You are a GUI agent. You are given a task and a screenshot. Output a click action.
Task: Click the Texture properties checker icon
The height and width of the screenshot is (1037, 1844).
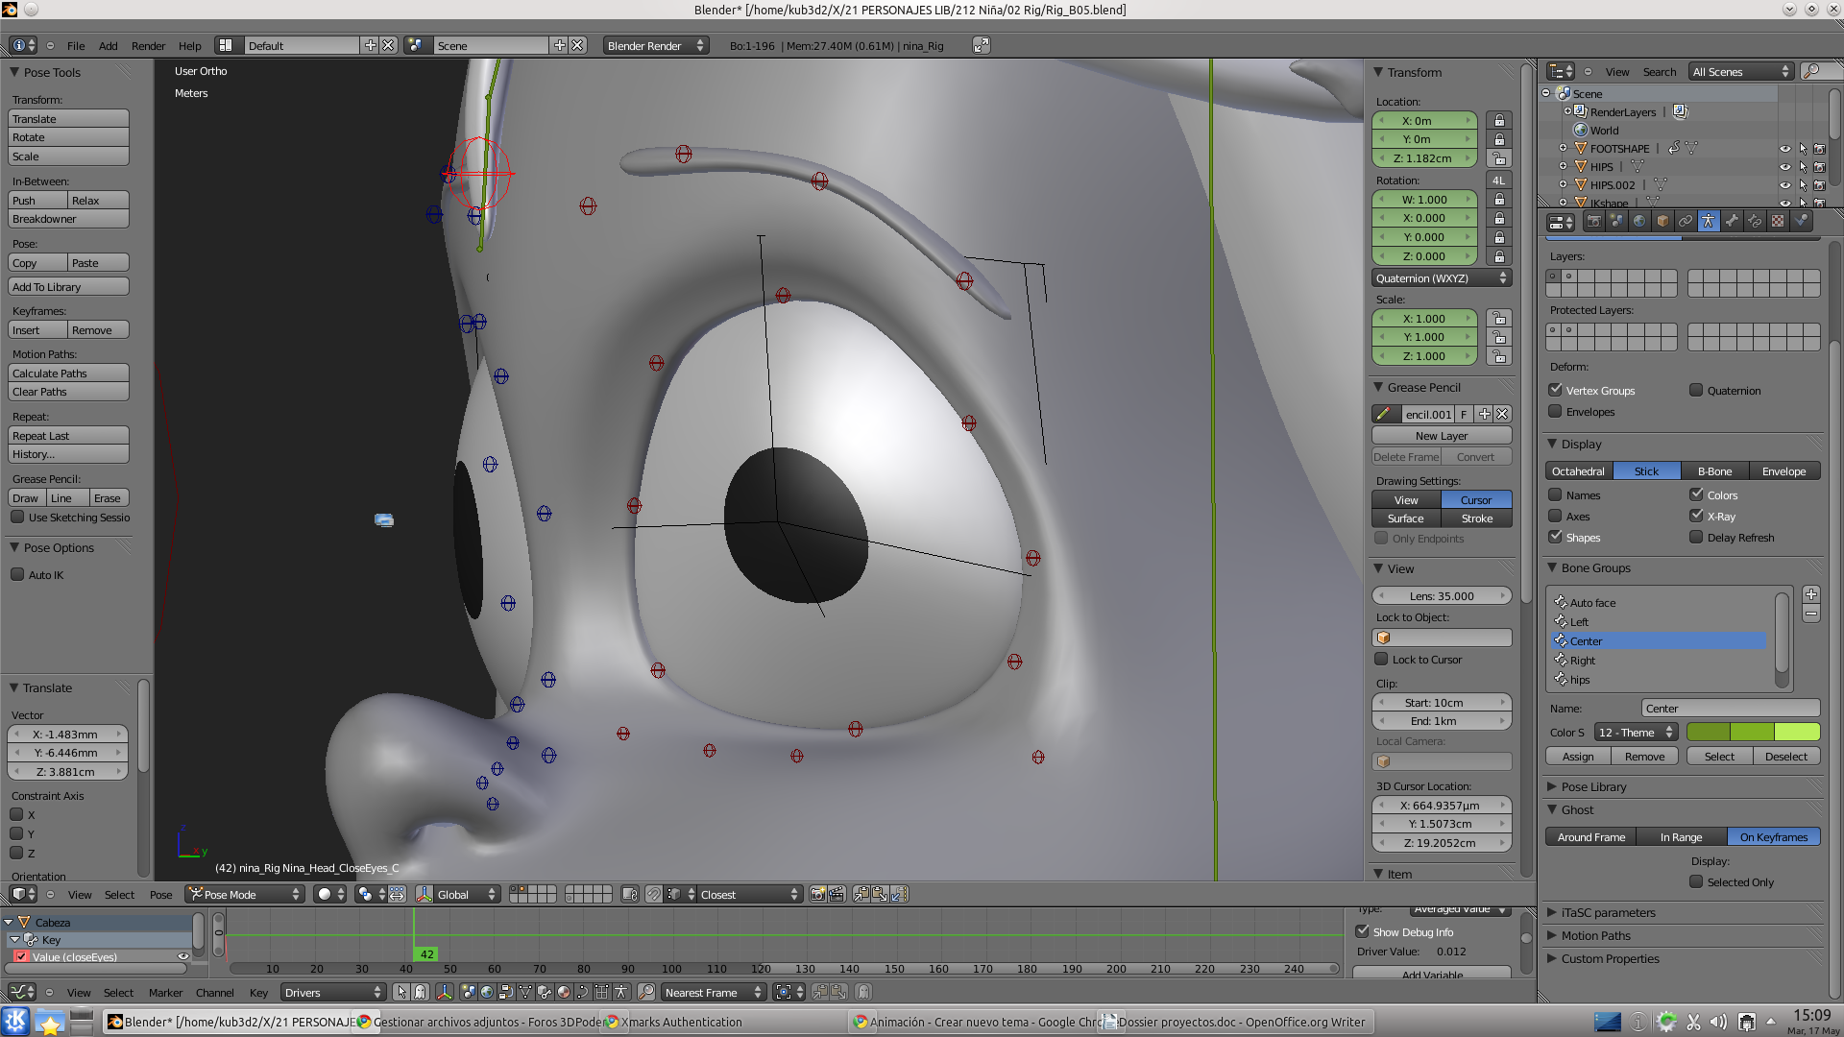(1778, 221)
